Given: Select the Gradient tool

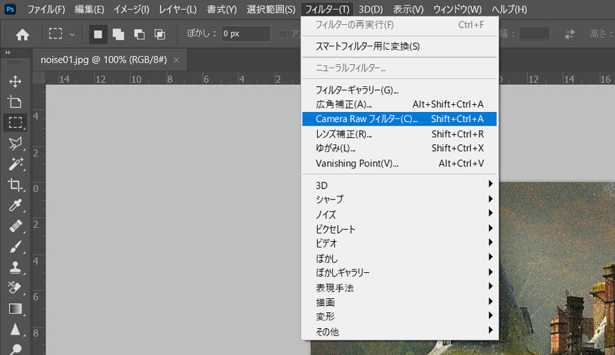Looking at the screenshot, I should click(x=15, y=309).
